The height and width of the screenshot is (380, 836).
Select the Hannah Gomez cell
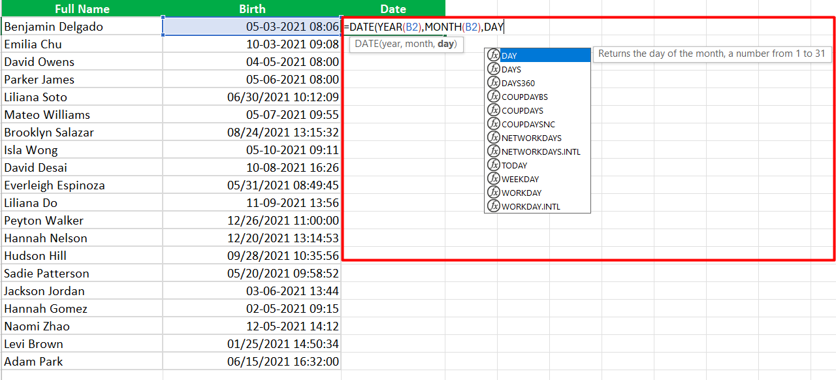[x=82, y=309]
